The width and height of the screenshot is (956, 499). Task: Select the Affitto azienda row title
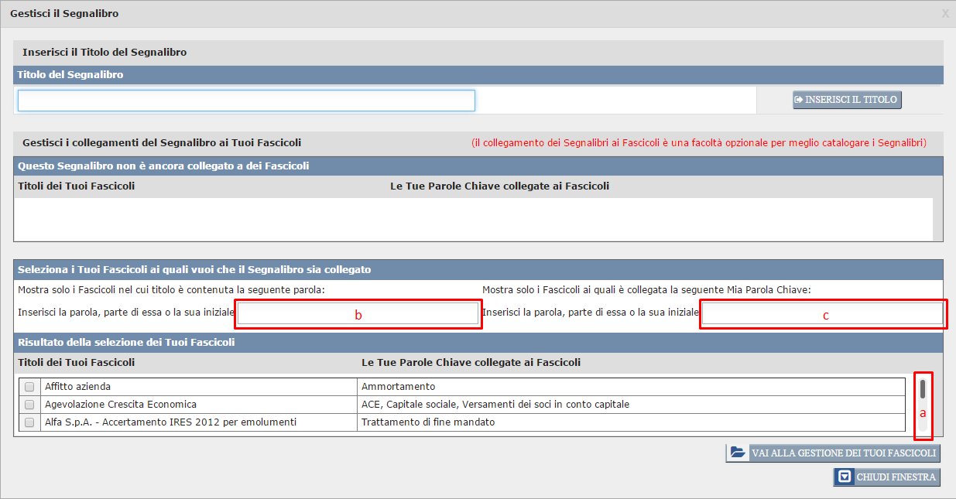tap(77, 387)
